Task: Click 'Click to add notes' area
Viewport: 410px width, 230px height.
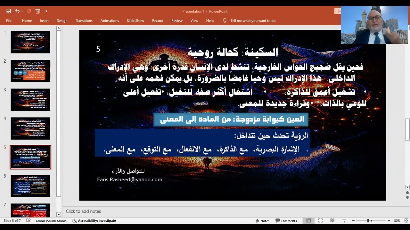Action: point(83,211)
